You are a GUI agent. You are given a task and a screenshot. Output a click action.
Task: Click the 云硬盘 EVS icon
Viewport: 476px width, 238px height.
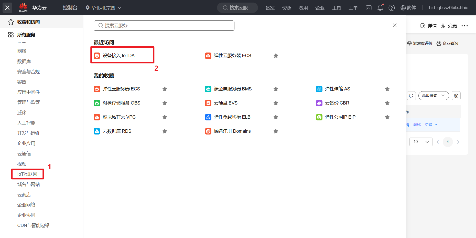[208, 103]
